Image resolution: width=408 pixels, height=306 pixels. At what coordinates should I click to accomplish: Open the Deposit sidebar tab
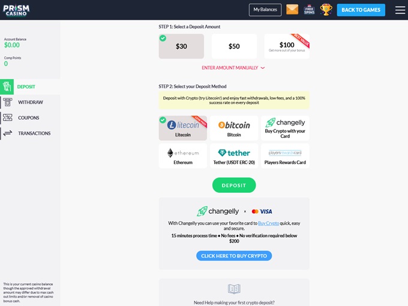26,87
